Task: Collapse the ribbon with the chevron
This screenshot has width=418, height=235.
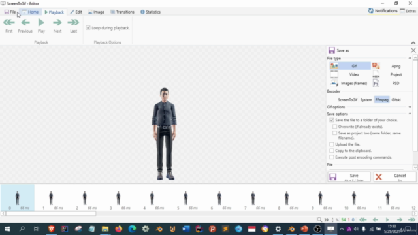Action: tap(413, 42)
